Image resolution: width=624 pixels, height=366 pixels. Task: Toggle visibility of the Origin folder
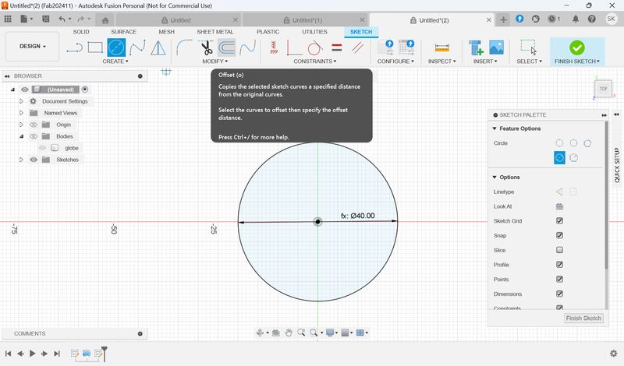pyautogui.click(x=34, y=125)
